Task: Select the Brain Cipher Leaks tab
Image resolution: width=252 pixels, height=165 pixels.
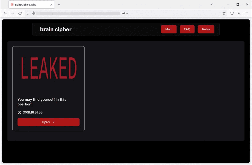Action: [29, 4]
